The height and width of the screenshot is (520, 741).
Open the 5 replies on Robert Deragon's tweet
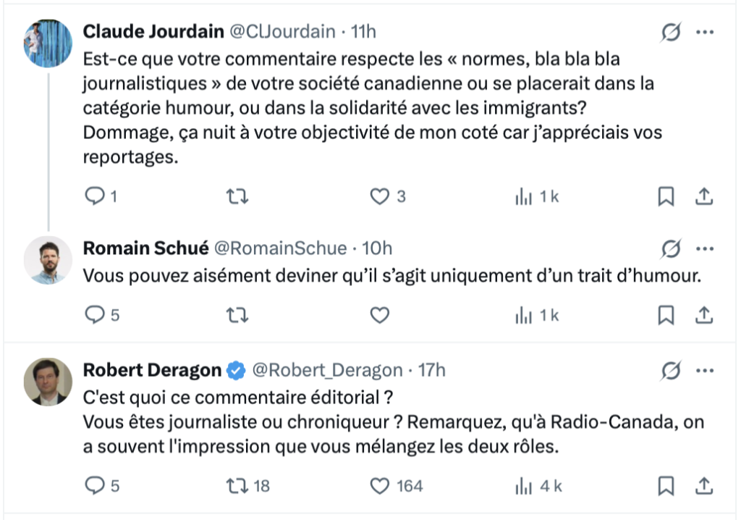coord(95,487)
